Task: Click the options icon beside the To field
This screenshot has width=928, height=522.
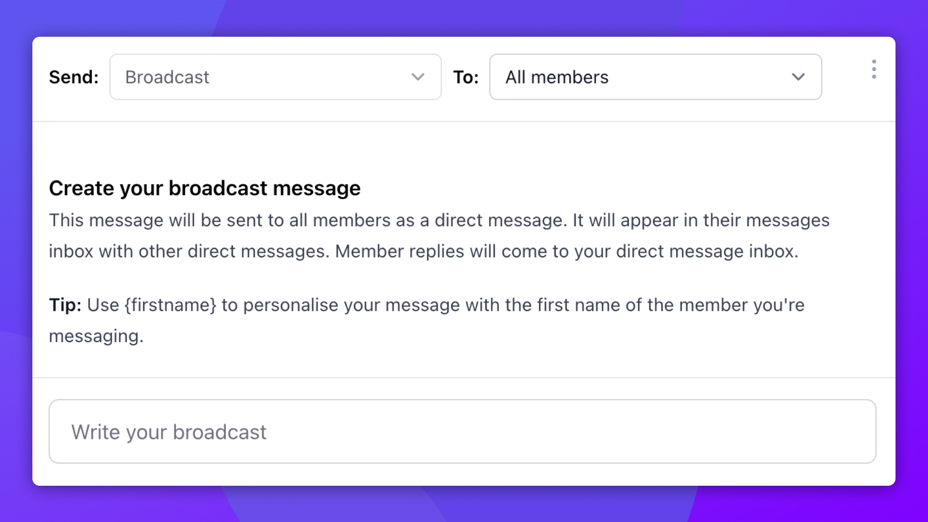Action: tap(874, 70)
